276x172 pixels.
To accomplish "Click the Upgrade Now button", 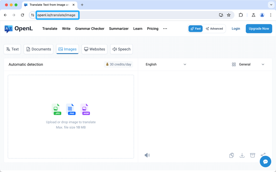I will pyautogui.click(x=259, y=29).
